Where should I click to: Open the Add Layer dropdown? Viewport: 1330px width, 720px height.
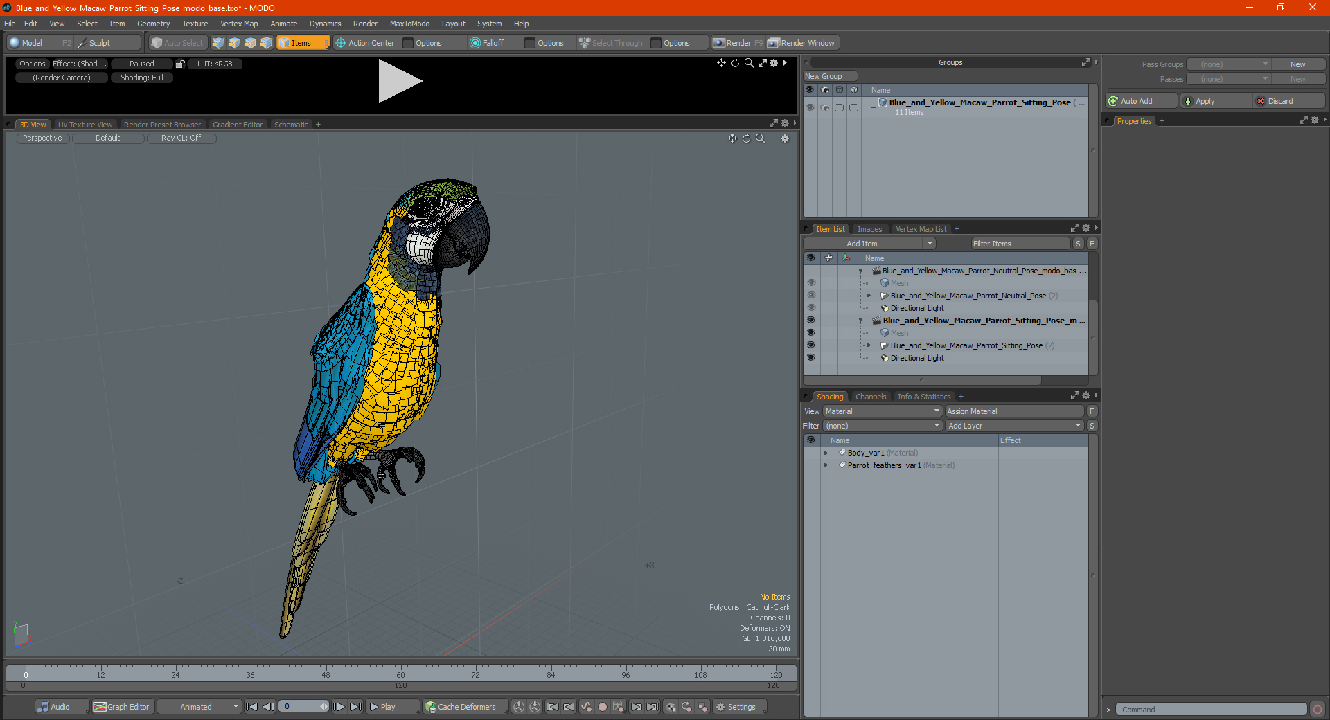[1015, 426]
